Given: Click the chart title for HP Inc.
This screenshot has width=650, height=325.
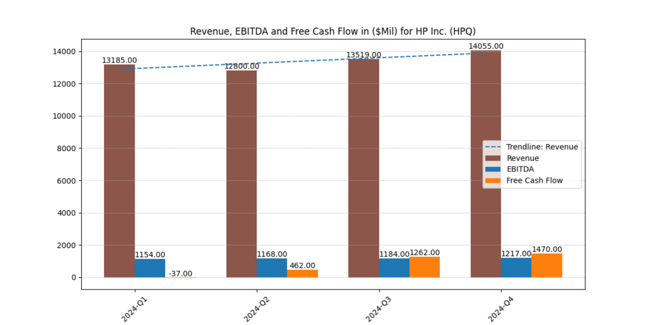Looking at the screenshot, I should [333, 31].
